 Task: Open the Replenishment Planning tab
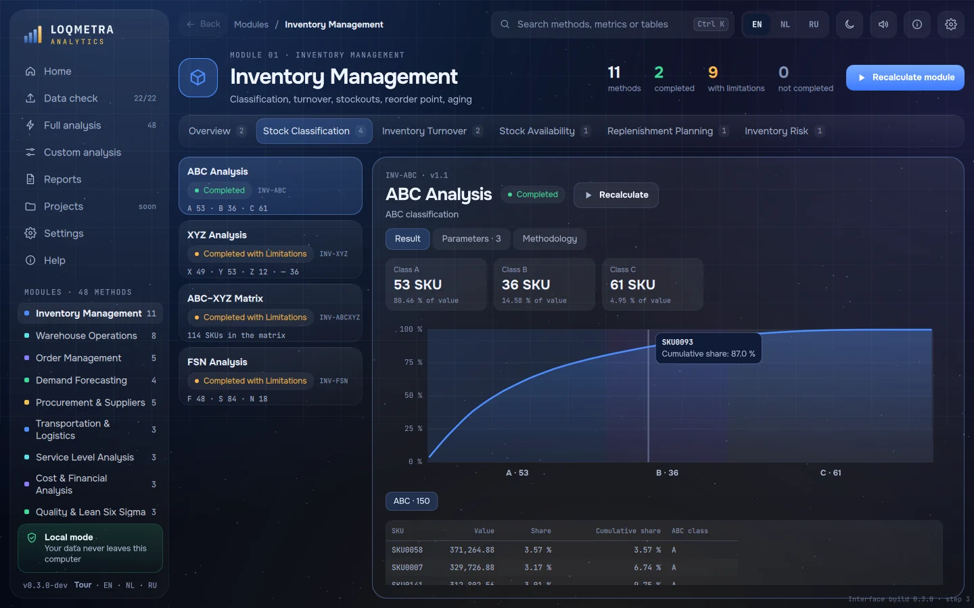[668, 131]
